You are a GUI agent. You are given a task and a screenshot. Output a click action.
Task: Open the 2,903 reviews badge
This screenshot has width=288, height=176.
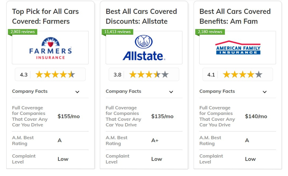point(23,32)
